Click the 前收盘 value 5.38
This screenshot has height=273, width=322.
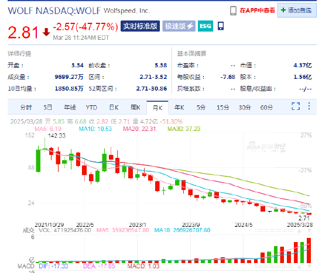161,65
